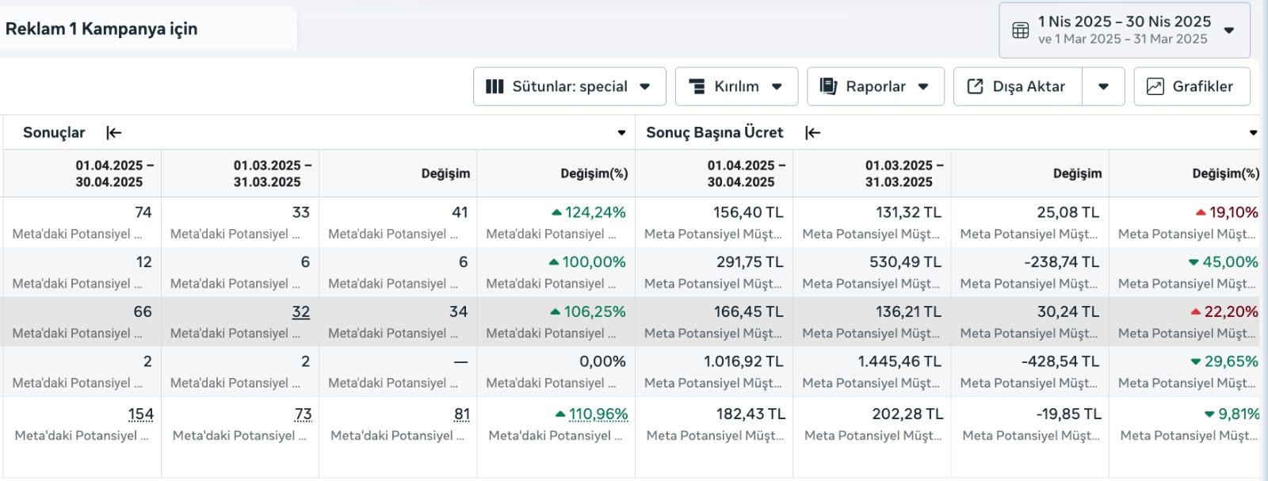Click the Dışa Aktar export icon
This screenshot has height=481, width=1268.
976,86
